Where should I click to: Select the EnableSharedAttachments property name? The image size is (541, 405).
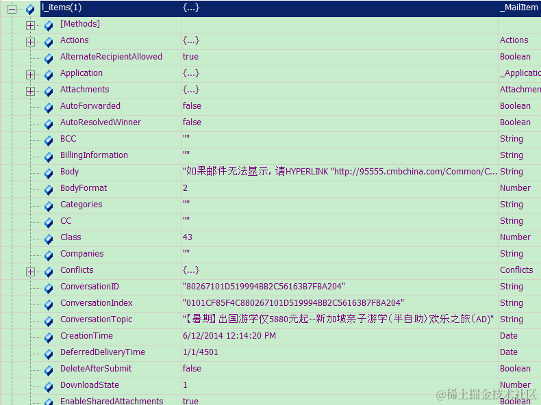112,401
